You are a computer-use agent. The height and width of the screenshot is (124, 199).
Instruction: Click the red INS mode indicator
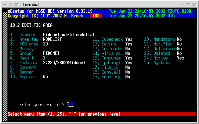[96, 16]
